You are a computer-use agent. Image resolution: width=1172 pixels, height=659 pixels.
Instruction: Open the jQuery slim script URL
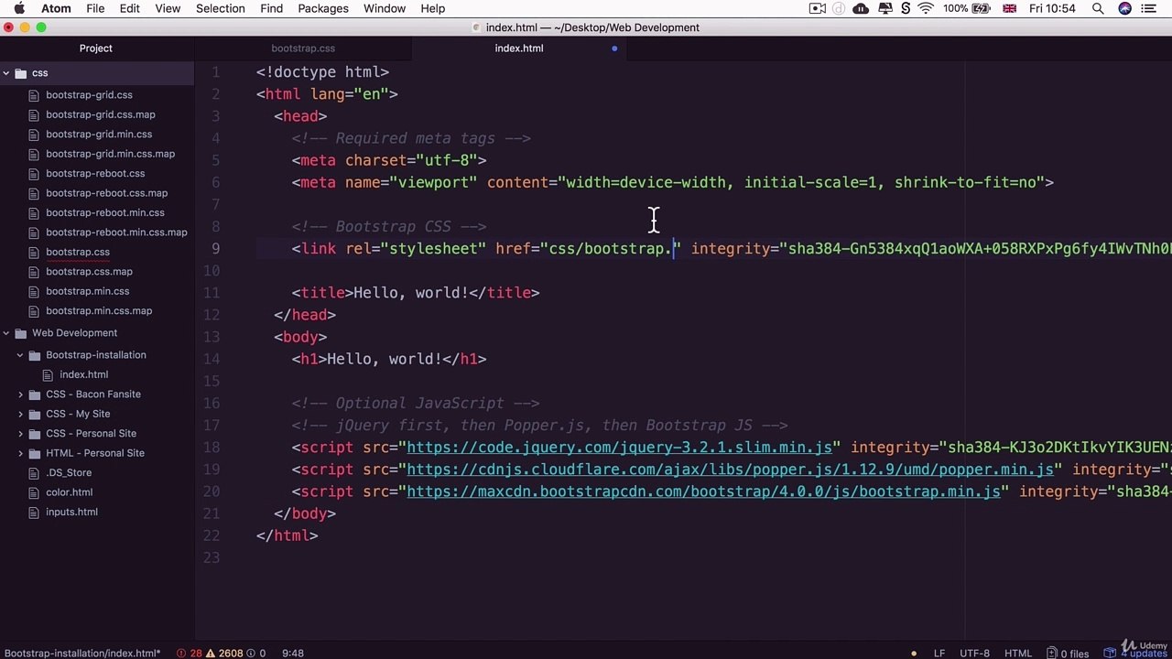tap(620, 448)
